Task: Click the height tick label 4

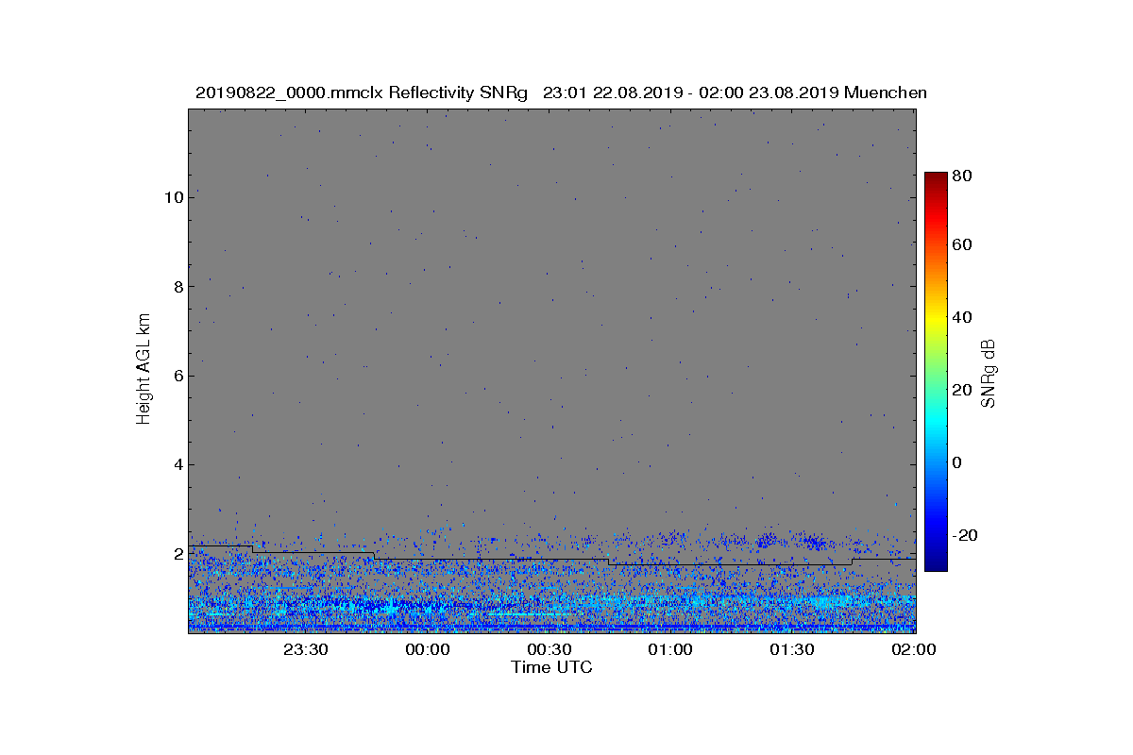Action: tap(178, 464)
